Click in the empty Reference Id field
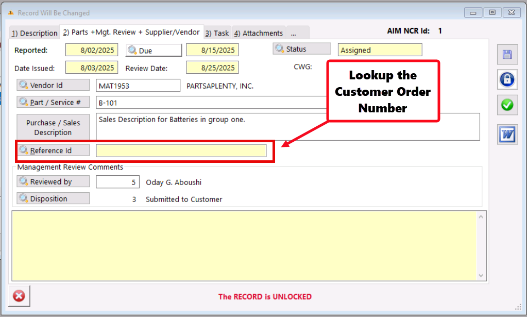527x317 pixels. click(181, 151)
